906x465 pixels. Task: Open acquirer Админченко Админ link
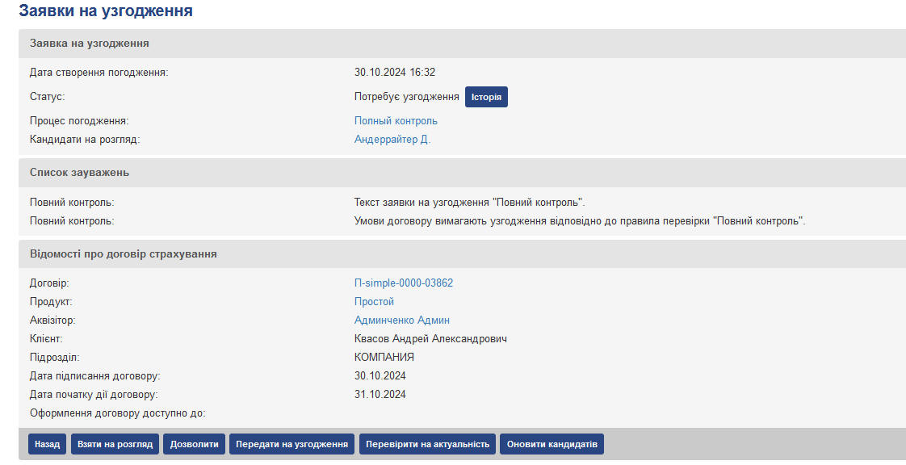(401, 320)
